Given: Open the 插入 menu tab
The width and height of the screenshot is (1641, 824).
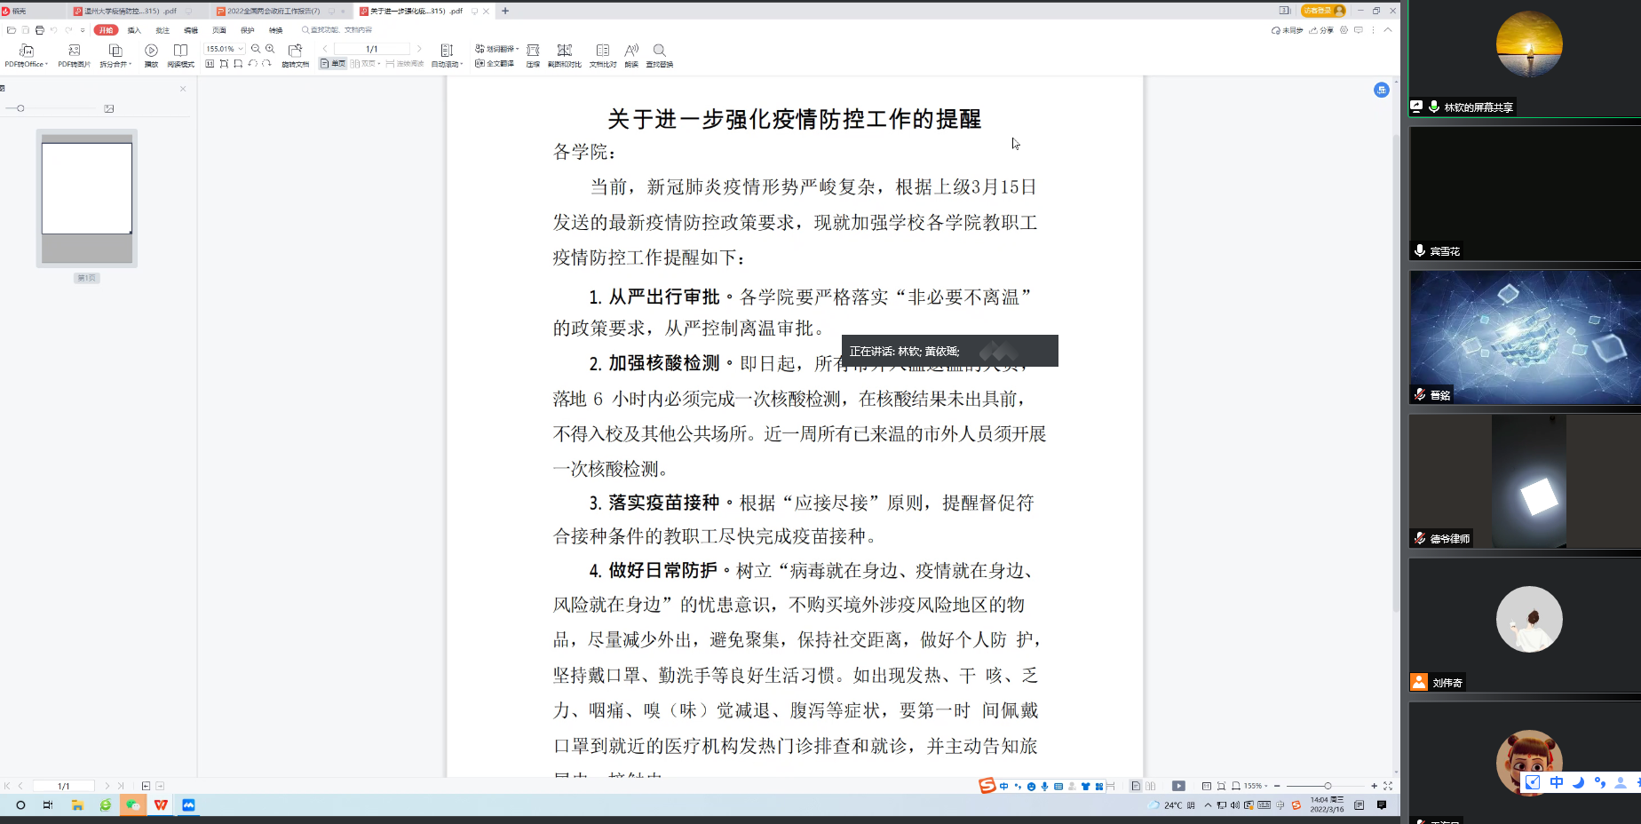Looking at the screenshot, I should (134, 30).
